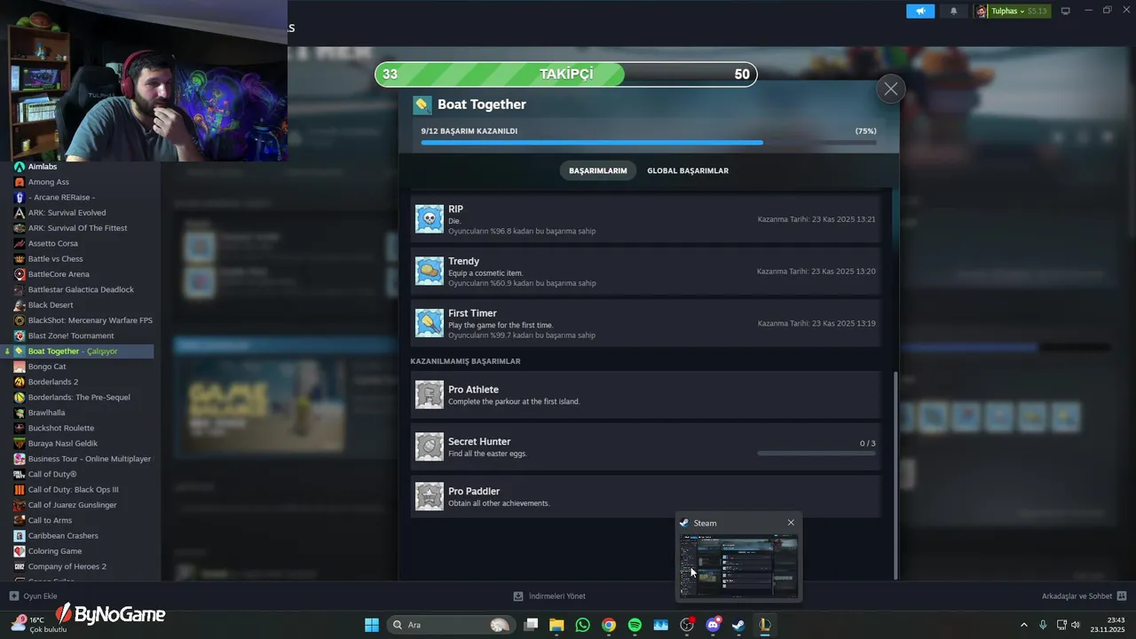Open Discord from the taskbar
Image resolution: width=1136 pixels, height=639 pixels.
[713, 625]
